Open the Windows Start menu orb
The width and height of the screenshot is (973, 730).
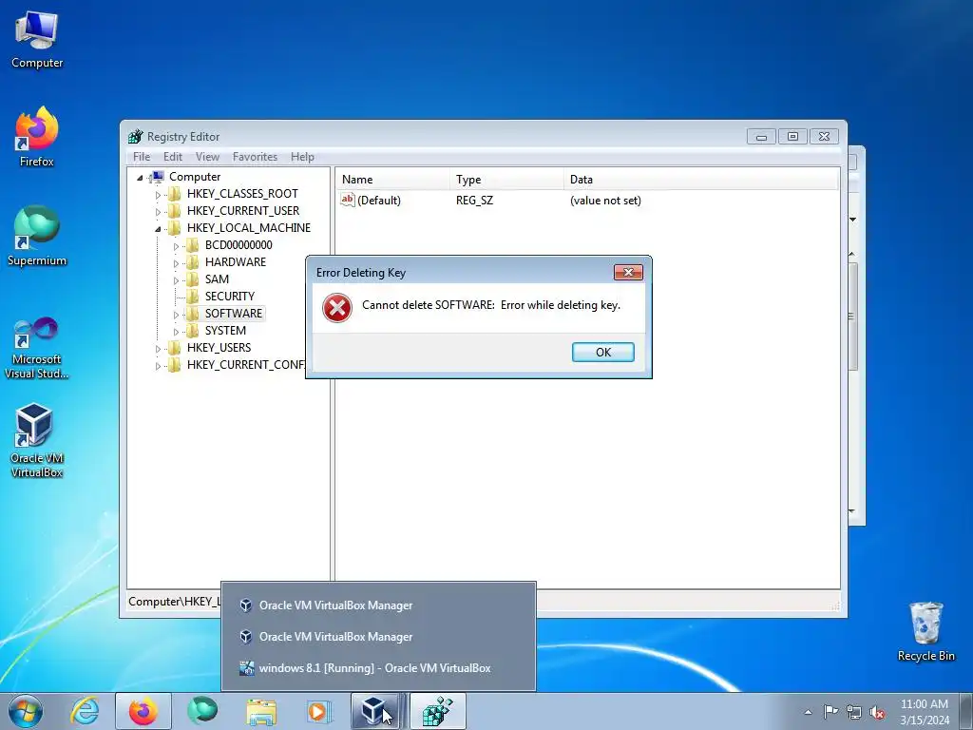26,711
